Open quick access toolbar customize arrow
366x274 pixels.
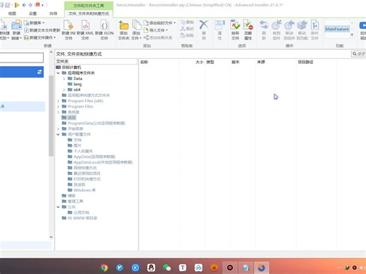click(x=43, y=5)
